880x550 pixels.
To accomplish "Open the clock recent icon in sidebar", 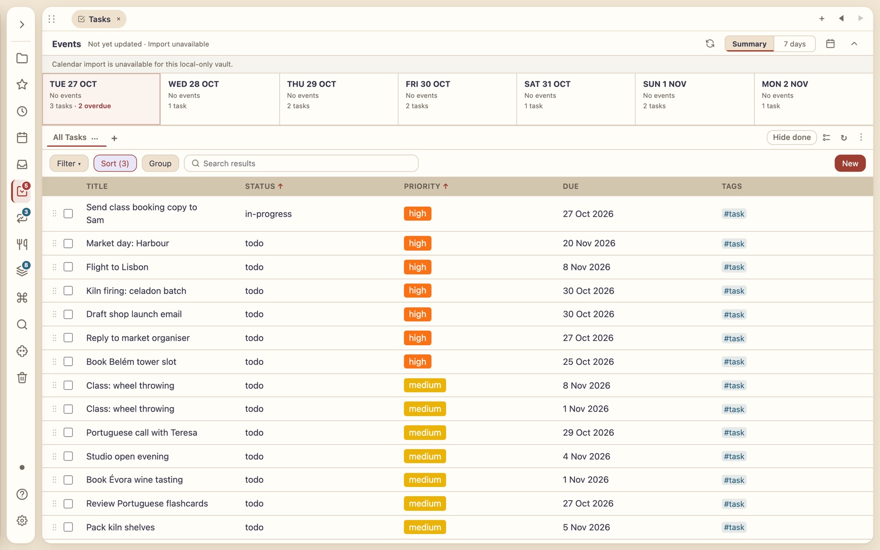I will tap(22, 111).
